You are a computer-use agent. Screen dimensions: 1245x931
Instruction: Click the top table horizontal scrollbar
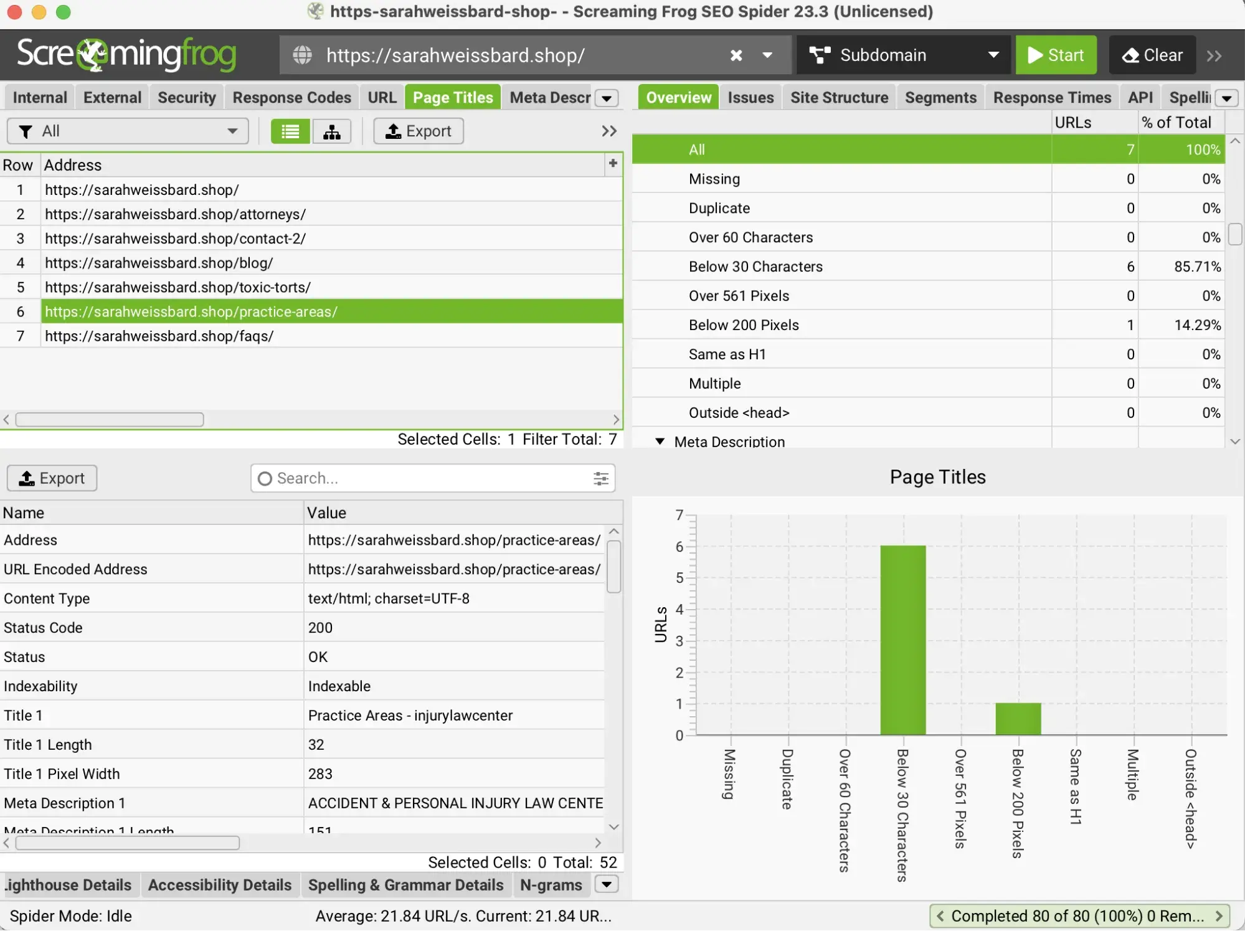point(110,420)
